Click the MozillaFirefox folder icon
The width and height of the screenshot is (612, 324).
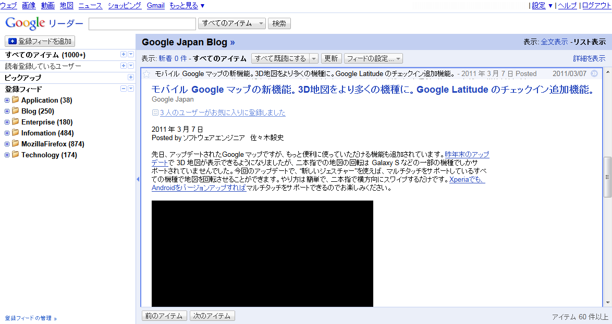coord(16,143)
